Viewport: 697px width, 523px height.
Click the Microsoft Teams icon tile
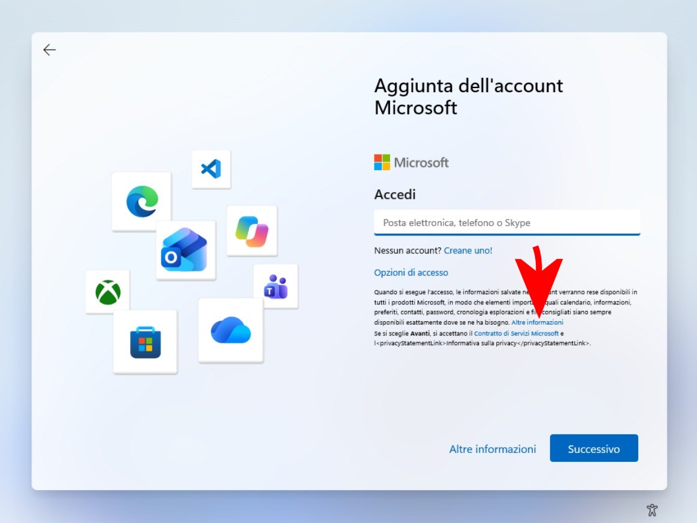pos(276,286)
